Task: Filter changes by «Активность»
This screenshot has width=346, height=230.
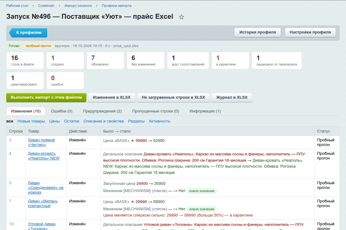Action: coord(159,121)
